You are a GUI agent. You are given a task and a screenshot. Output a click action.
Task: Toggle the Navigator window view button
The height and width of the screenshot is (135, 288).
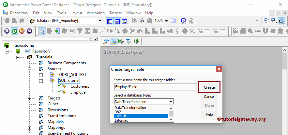(x=110, y=21)
